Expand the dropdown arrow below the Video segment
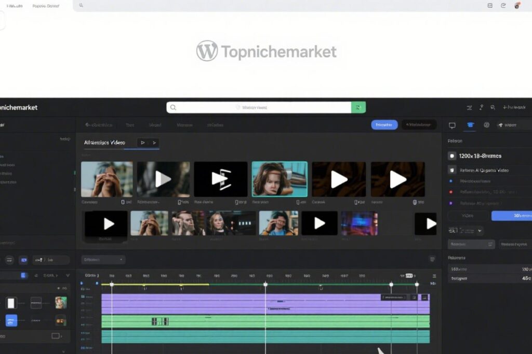532x354 pixels. [480, 231]
